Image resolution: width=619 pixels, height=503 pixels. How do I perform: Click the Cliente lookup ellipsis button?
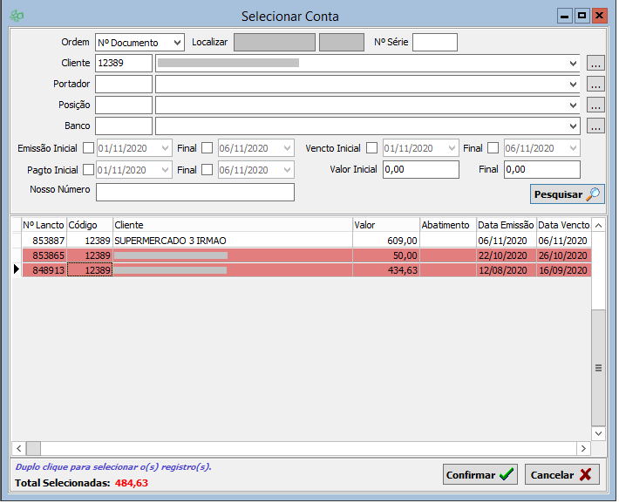click(595, 64)
